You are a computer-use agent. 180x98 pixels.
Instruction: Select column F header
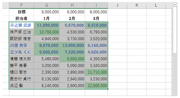tap(21, 5)
